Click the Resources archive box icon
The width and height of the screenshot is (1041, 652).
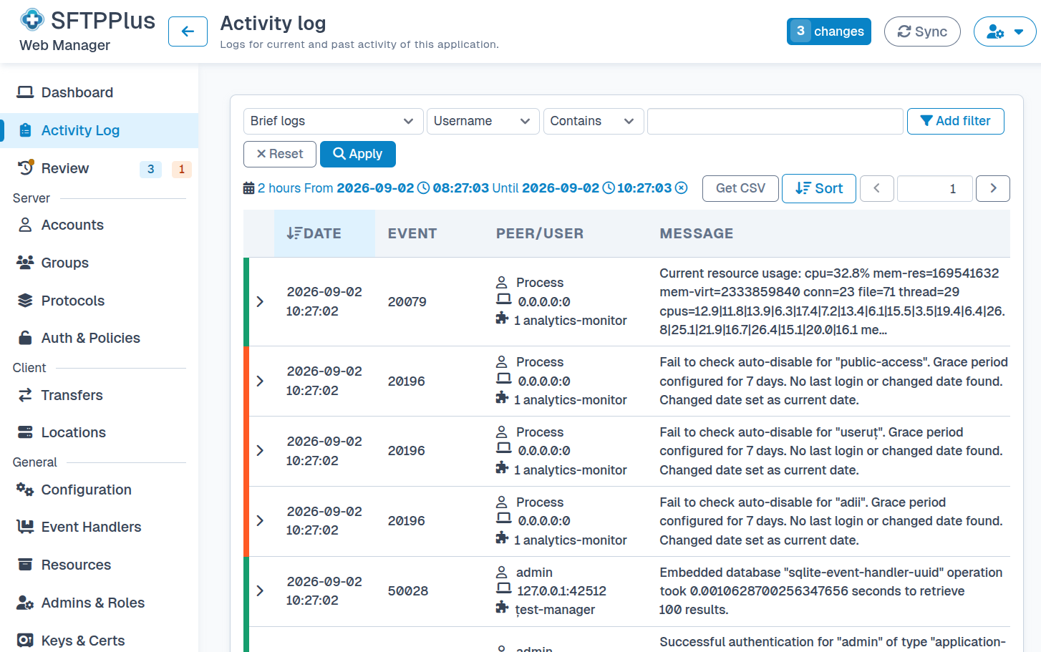25,565
